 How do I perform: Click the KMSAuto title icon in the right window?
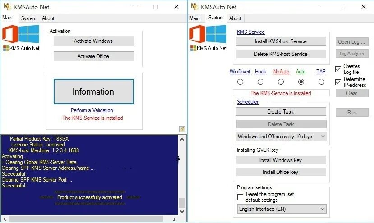click(194, 7)
